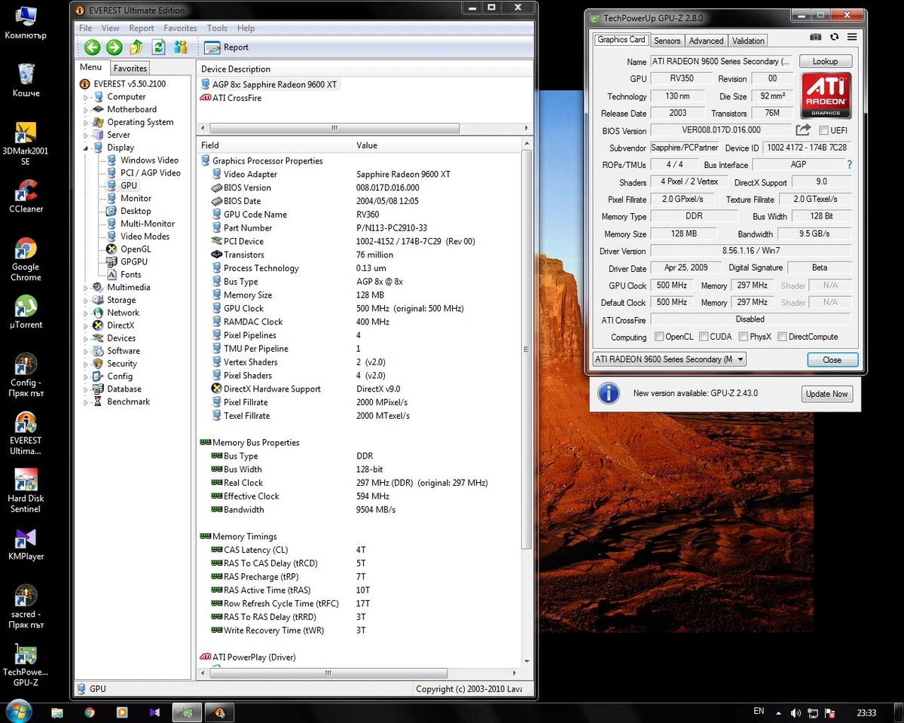Expand the Storage tree node

coord(86,300)
